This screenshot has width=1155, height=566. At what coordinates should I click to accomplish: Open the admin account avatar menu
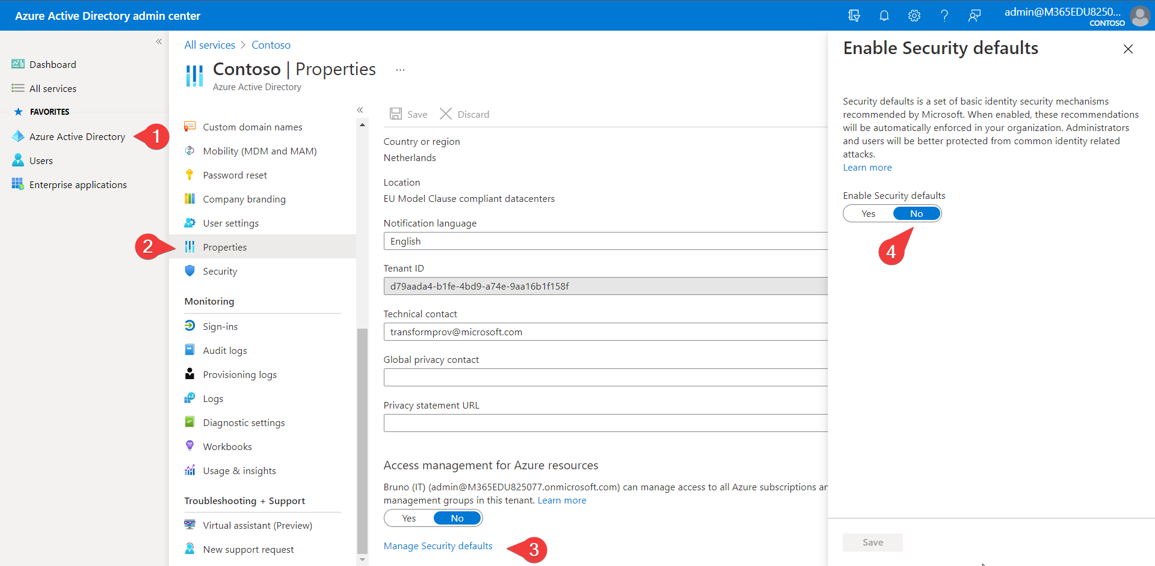pyautogui.click(x=1140, y=16)
